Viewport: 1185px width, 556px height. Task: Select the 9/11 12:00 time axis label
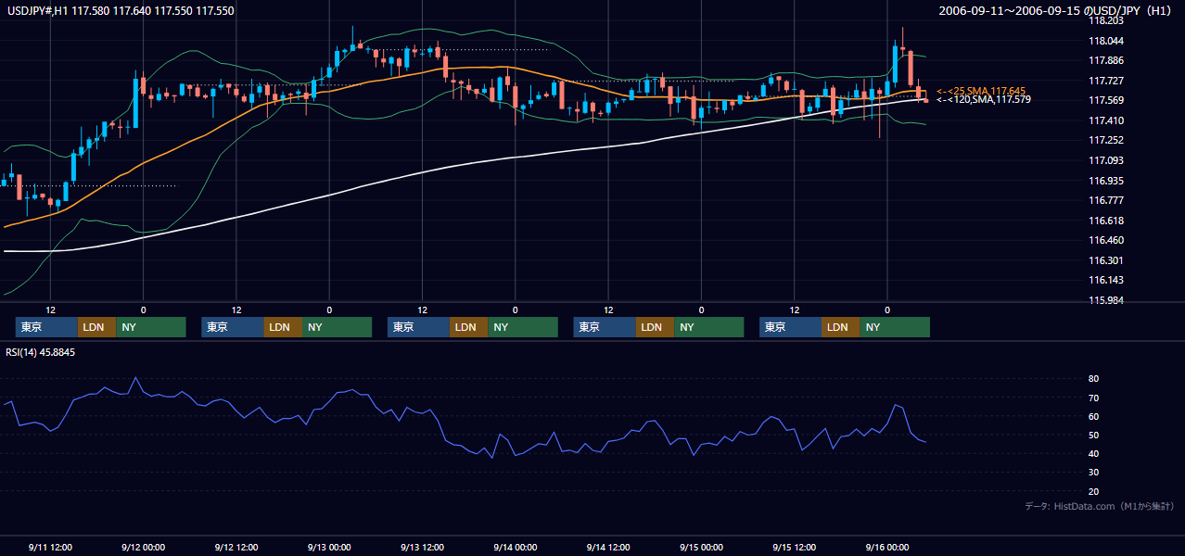pos(50,548)
